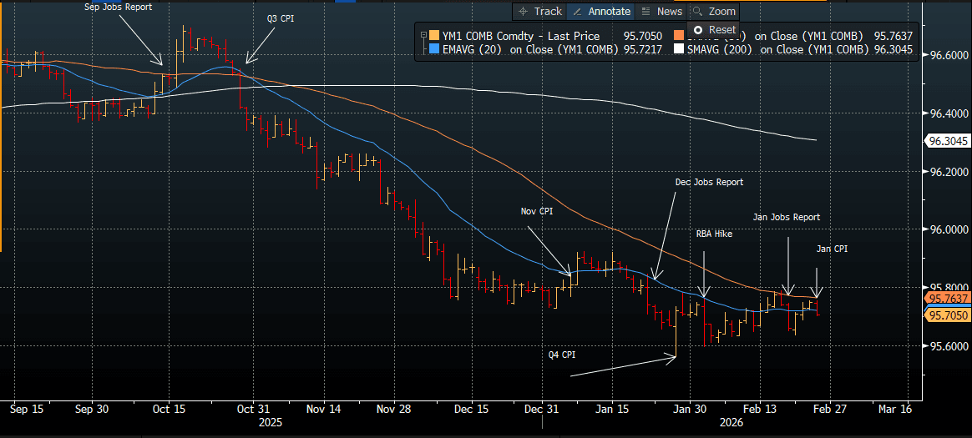Click the Q4 CPI annotation text
Viewport: 972px width, 438px height.
click(562, 355)
